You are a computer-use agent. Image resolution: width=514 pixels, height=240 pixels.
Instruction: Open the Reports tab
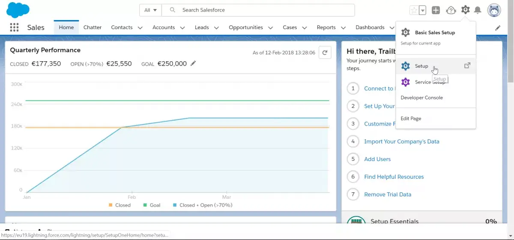[x=326, y=27]
